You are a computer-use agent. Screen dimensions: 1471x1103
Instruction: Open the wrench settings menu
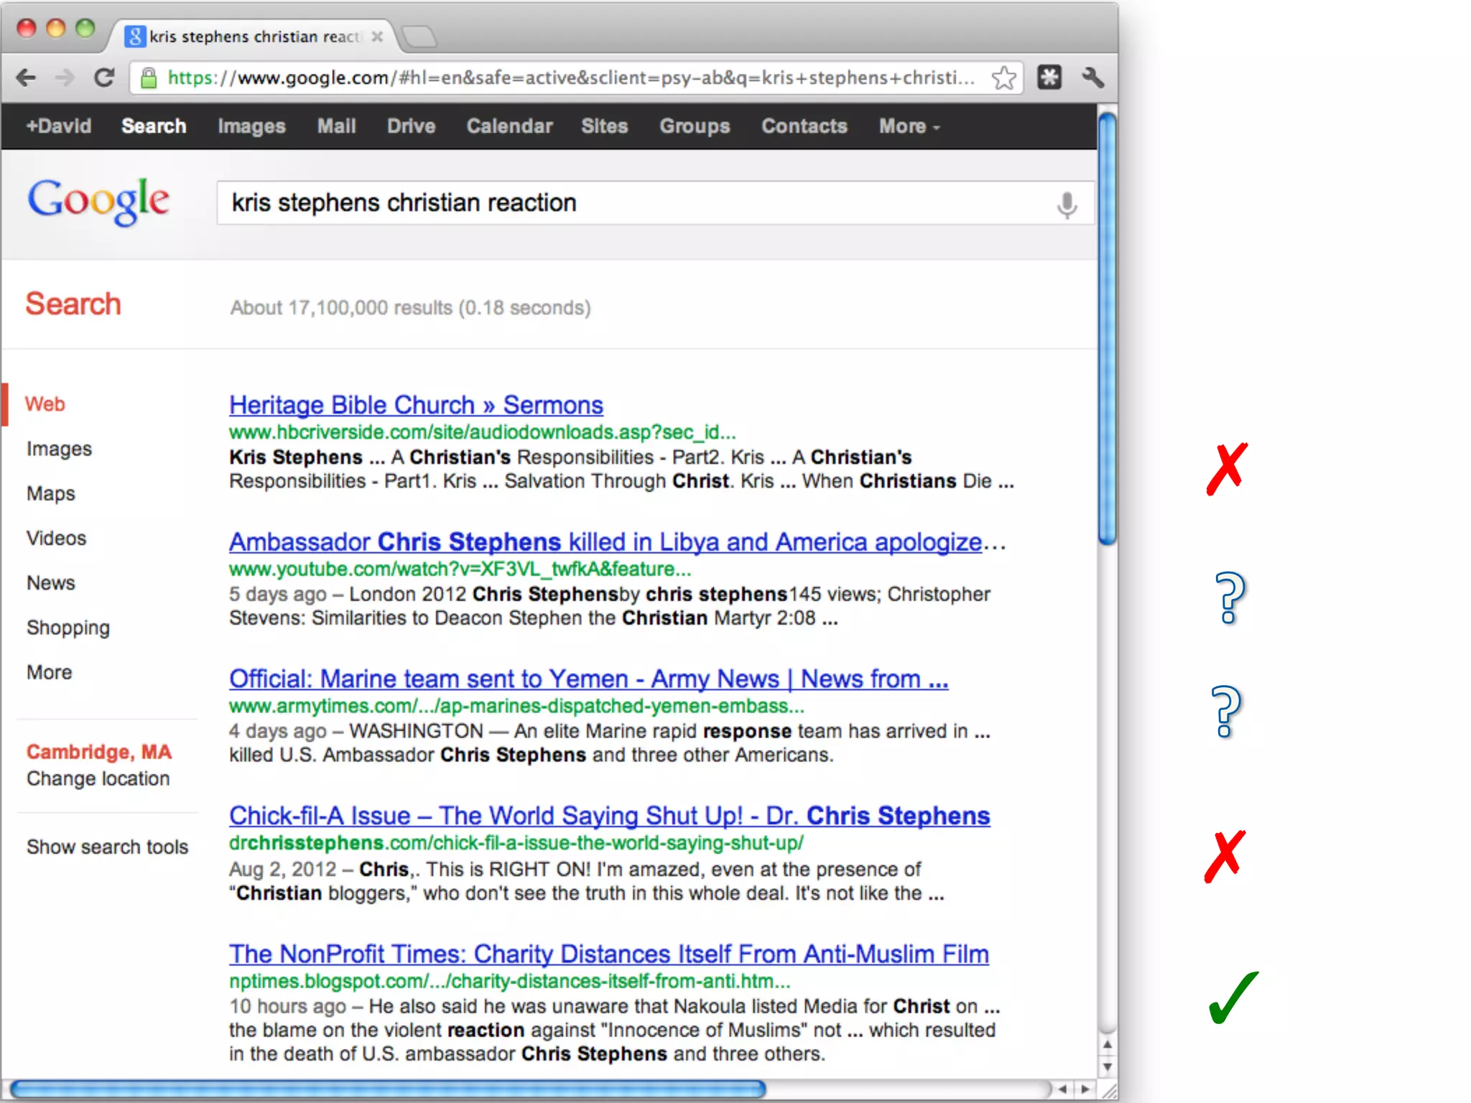[1092, 78]
